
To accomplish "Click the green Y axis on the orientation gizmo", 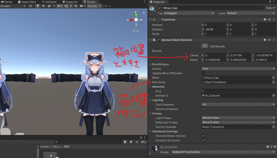I will point(136,15).
